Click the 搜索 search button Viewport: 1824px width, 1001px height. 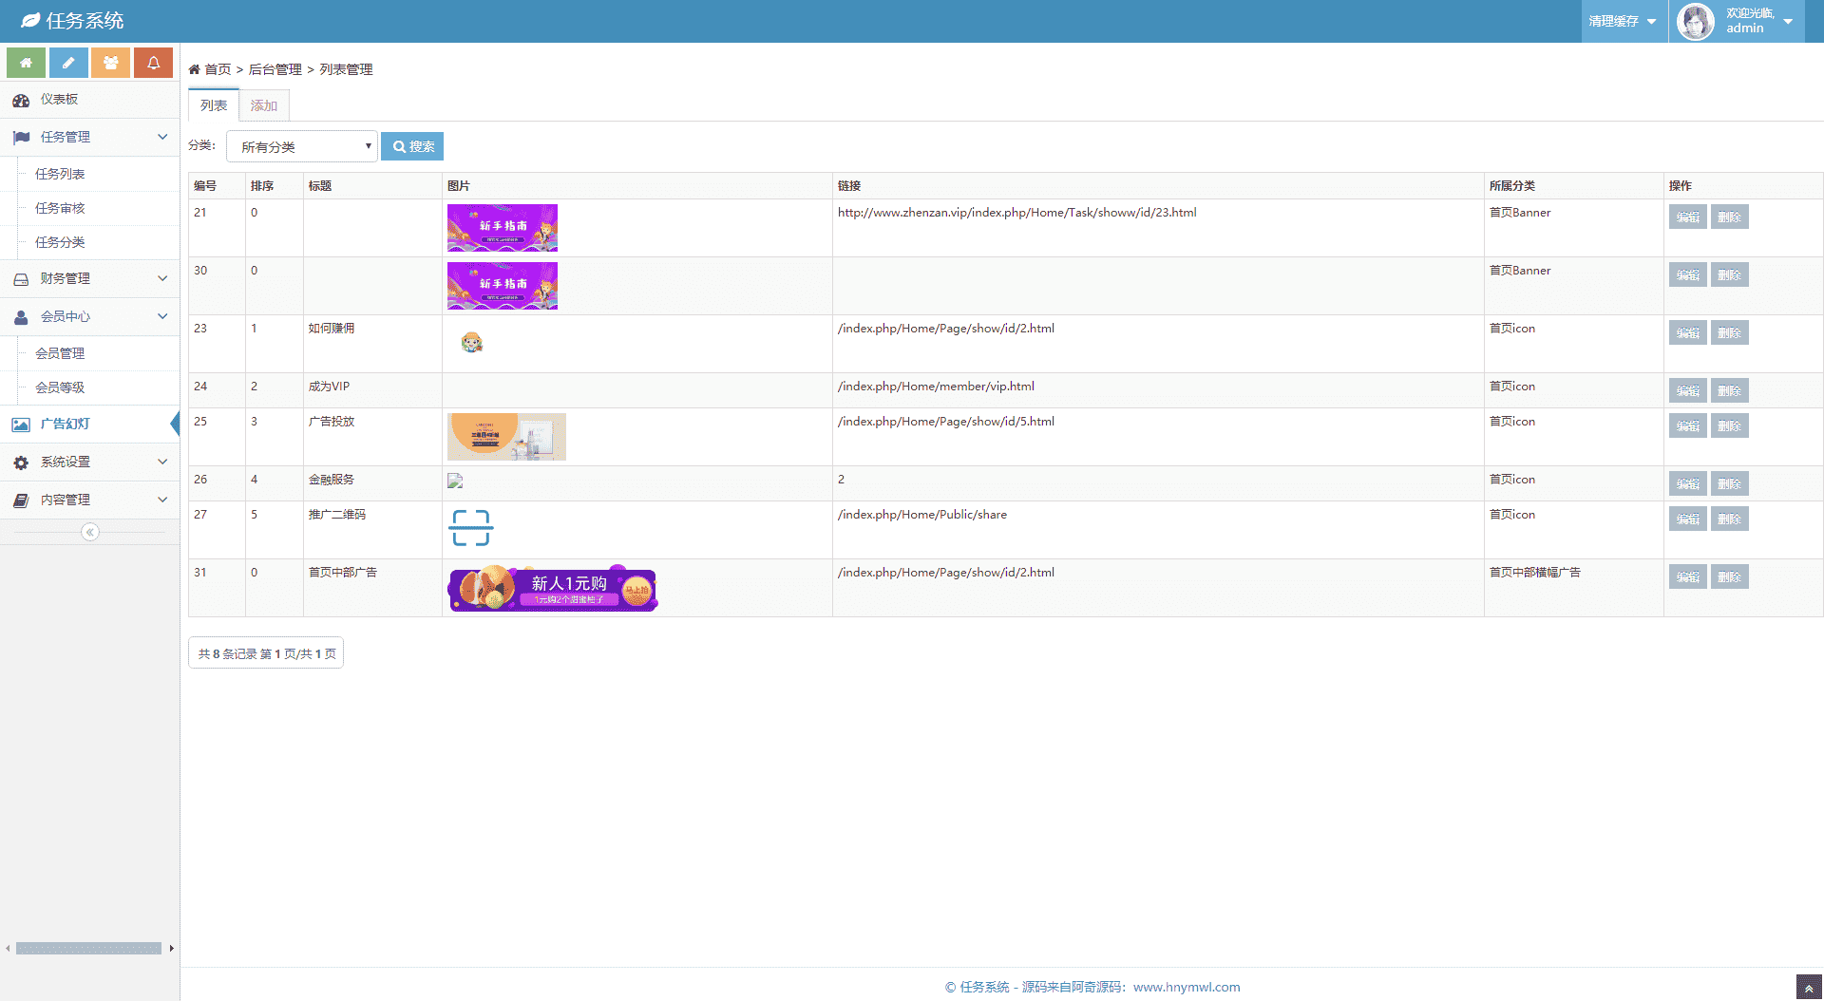tap(412, 146)
